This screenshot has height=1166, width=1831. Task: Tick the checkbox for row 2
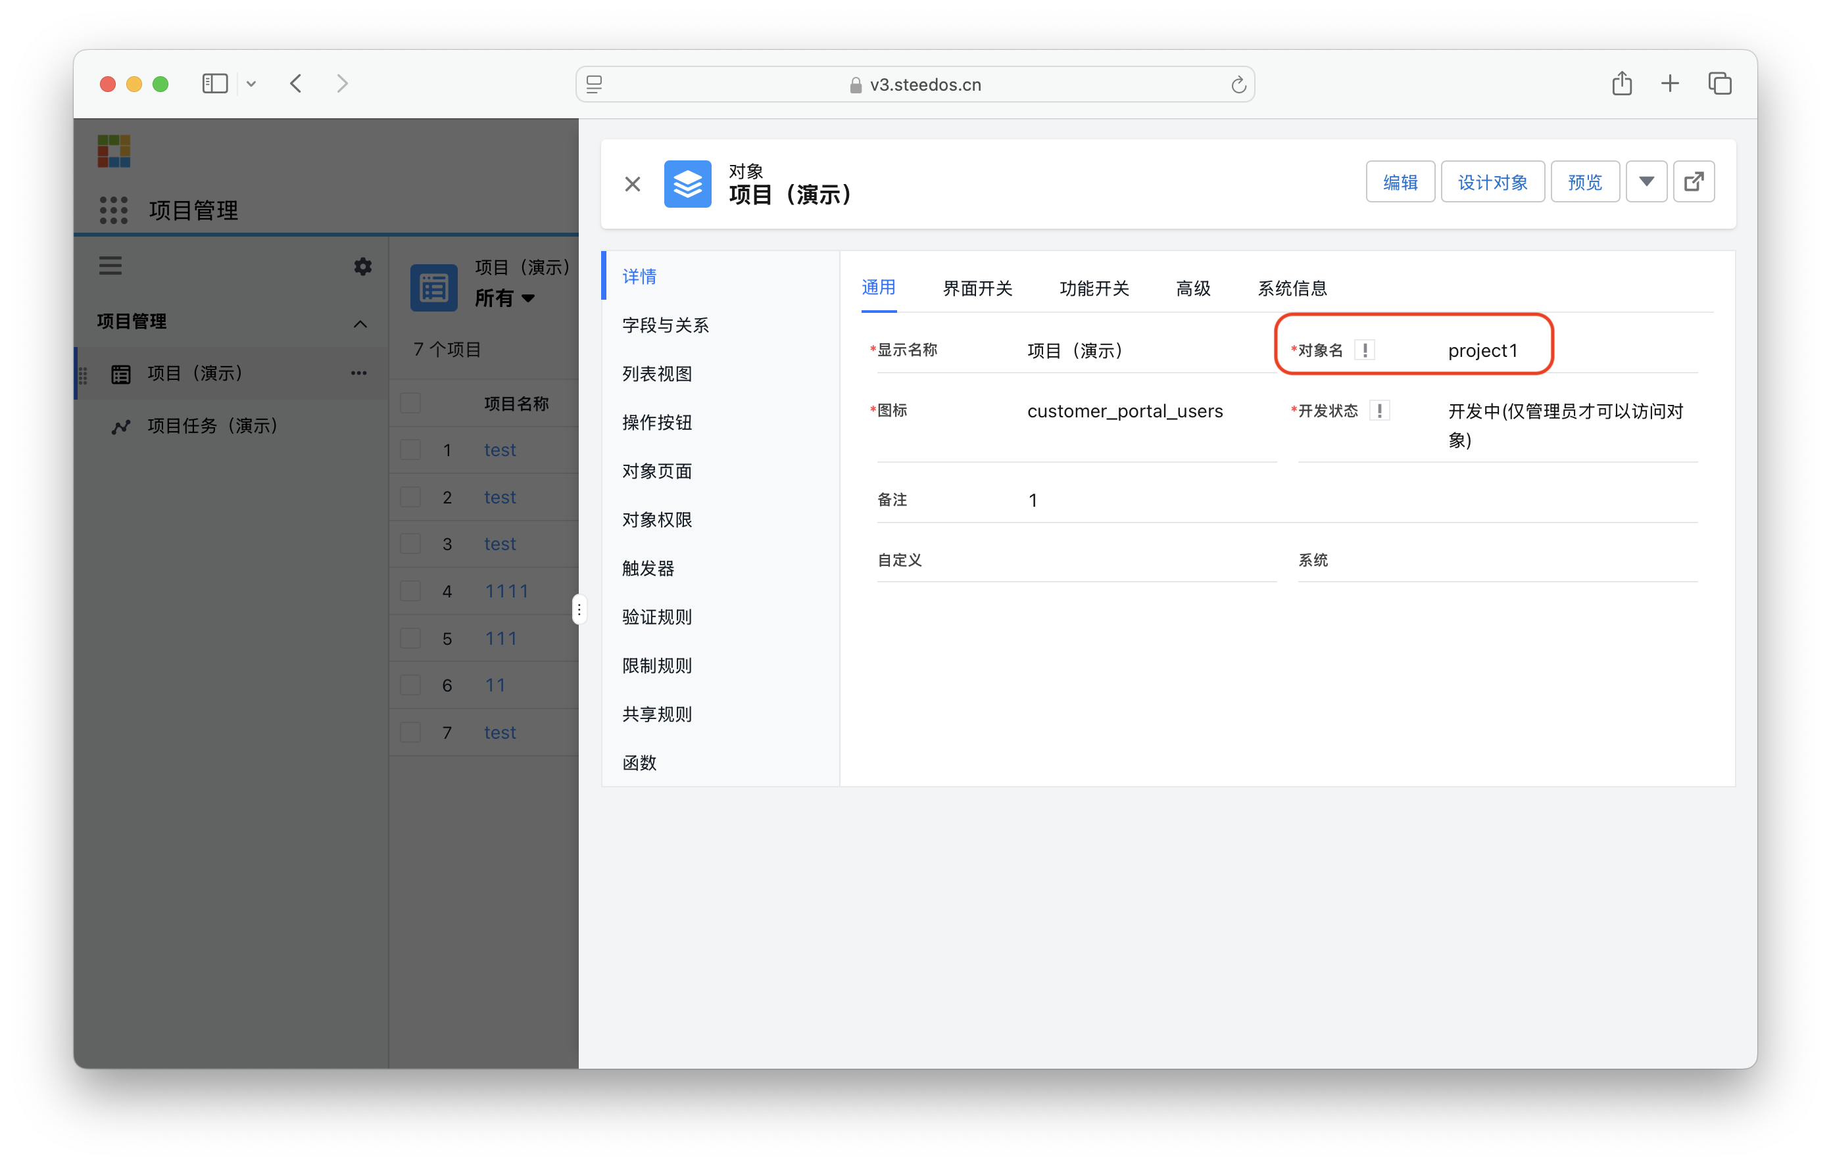410,496
